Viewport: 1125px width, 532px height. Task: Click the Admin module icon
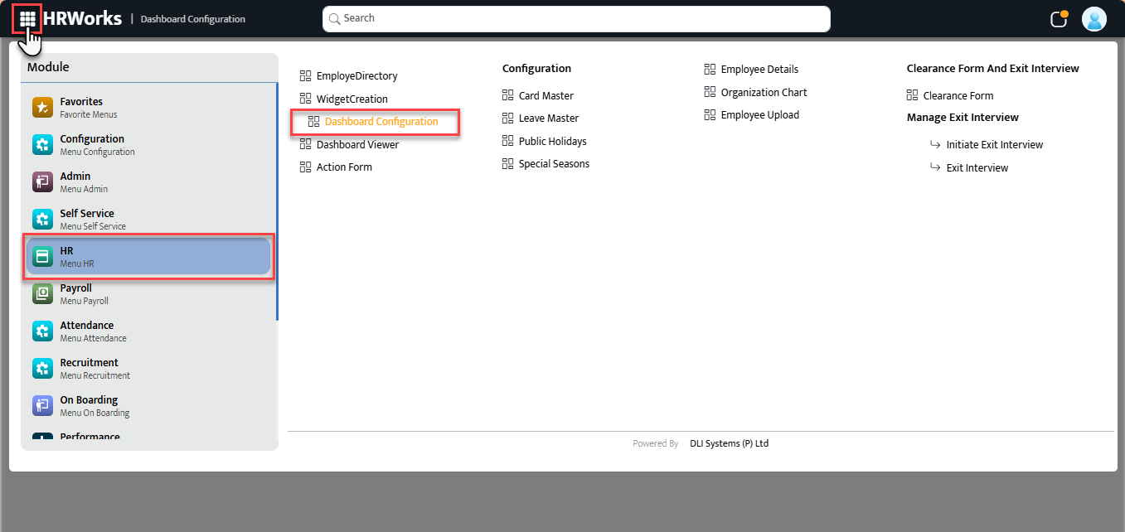point(42,182)
